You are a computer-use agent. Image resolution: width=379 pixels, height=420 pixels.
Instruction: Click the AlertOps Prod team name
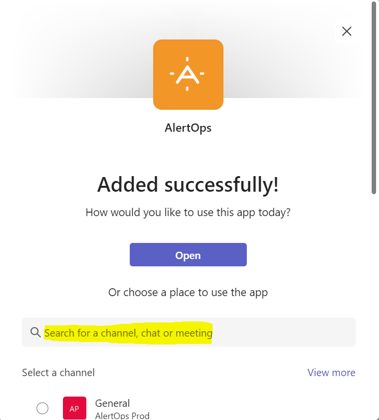coord(122,416)
